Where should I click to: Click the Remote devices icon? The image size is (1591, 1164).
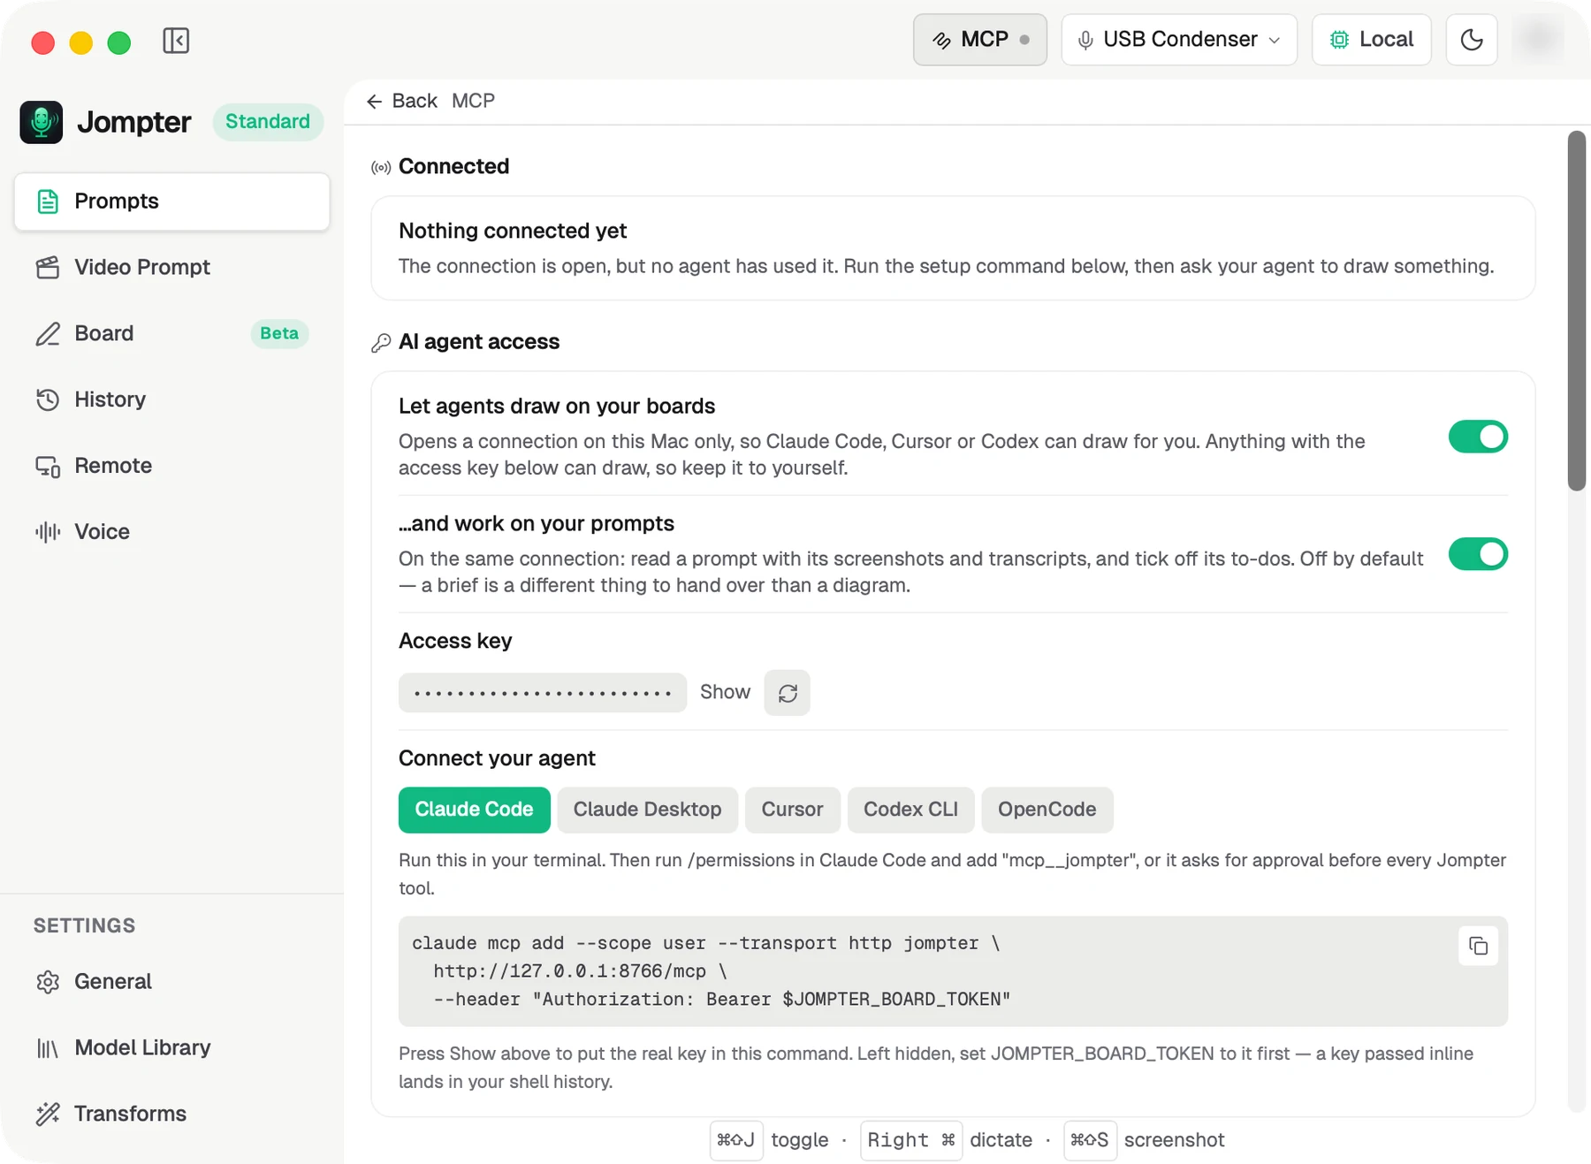(x=48, y=467)
